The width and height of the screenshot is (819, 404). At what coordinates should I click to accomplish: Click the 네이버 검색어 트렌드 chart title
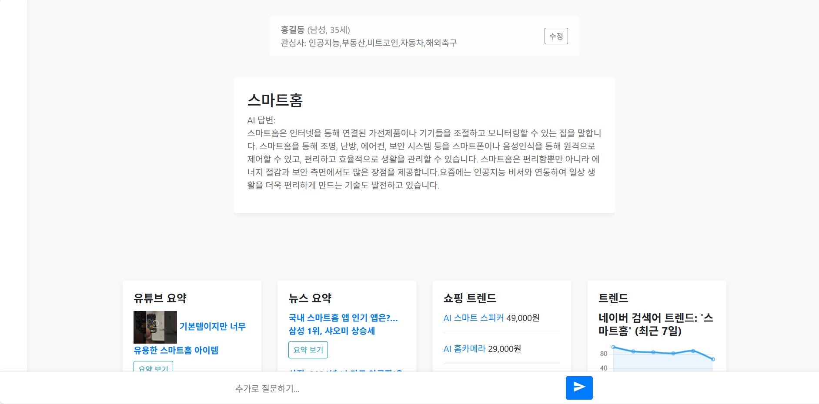[x=655, y=324]
